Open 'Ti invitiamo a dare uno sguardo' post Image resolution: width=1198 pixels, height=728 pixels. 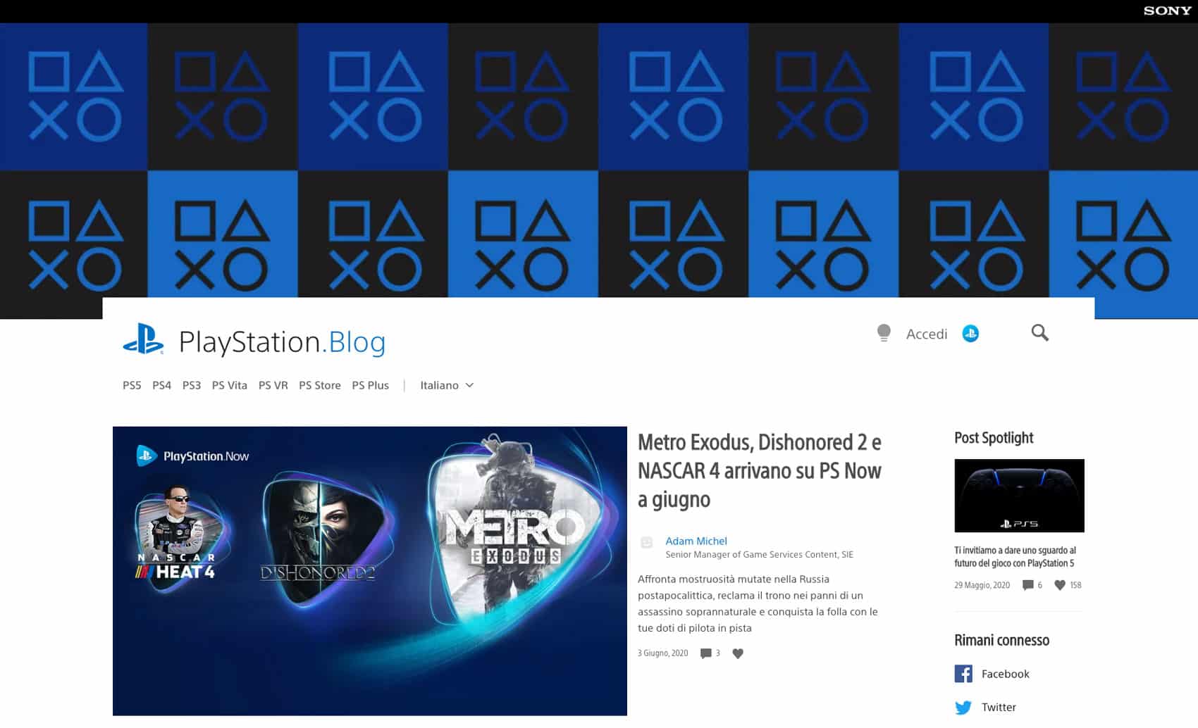click(x=1015, y=556)
